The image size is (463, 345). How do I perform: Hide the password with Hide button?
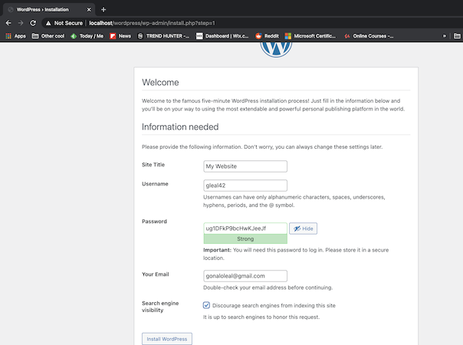(x=303, y=228)
